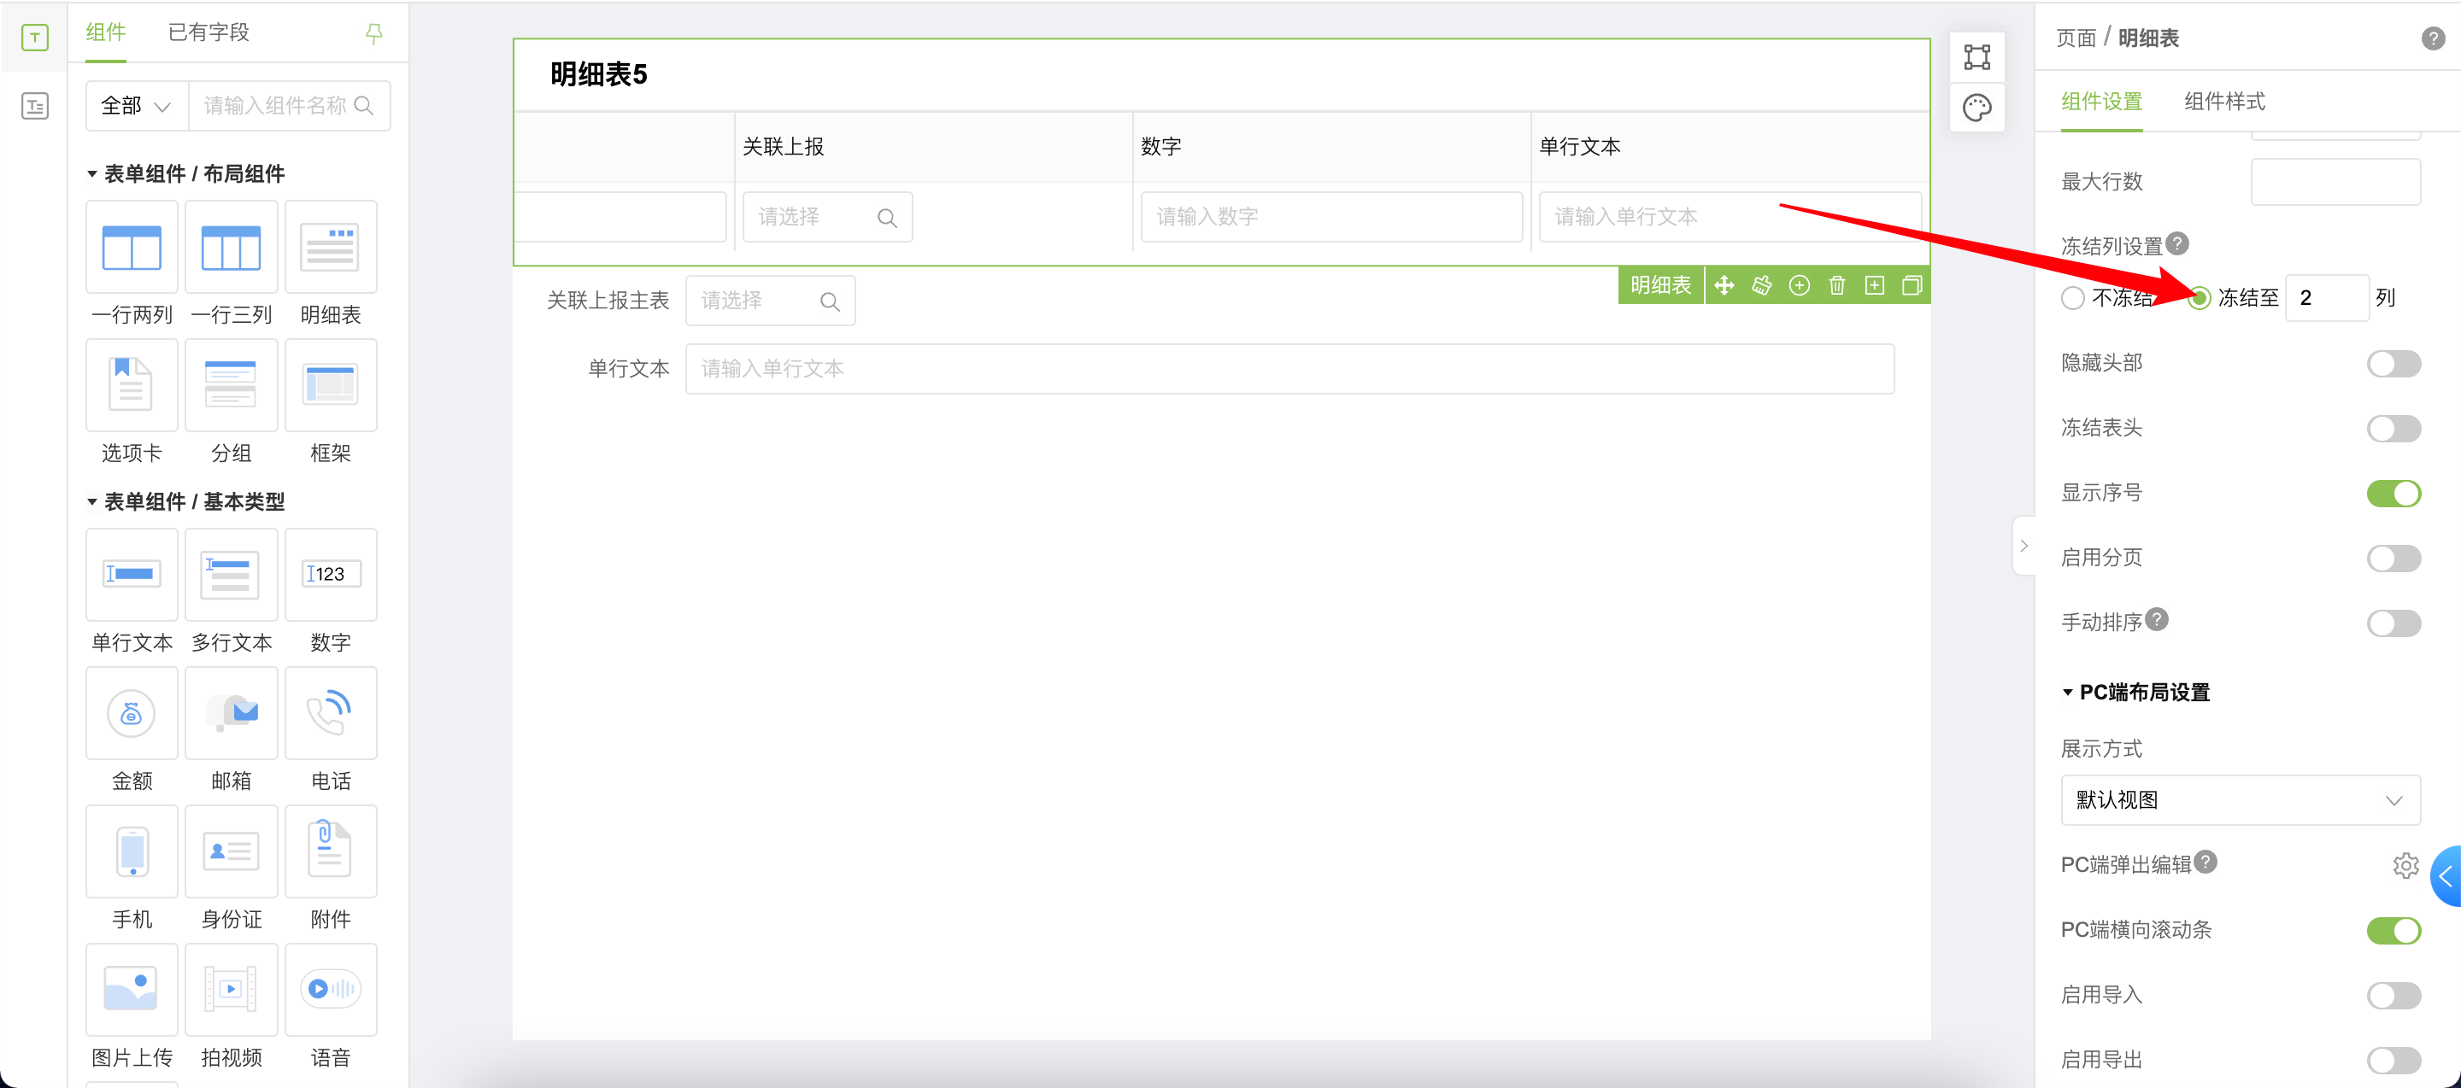
Task: Click the 明细表 label in green toolbar
Action: 1660,285
